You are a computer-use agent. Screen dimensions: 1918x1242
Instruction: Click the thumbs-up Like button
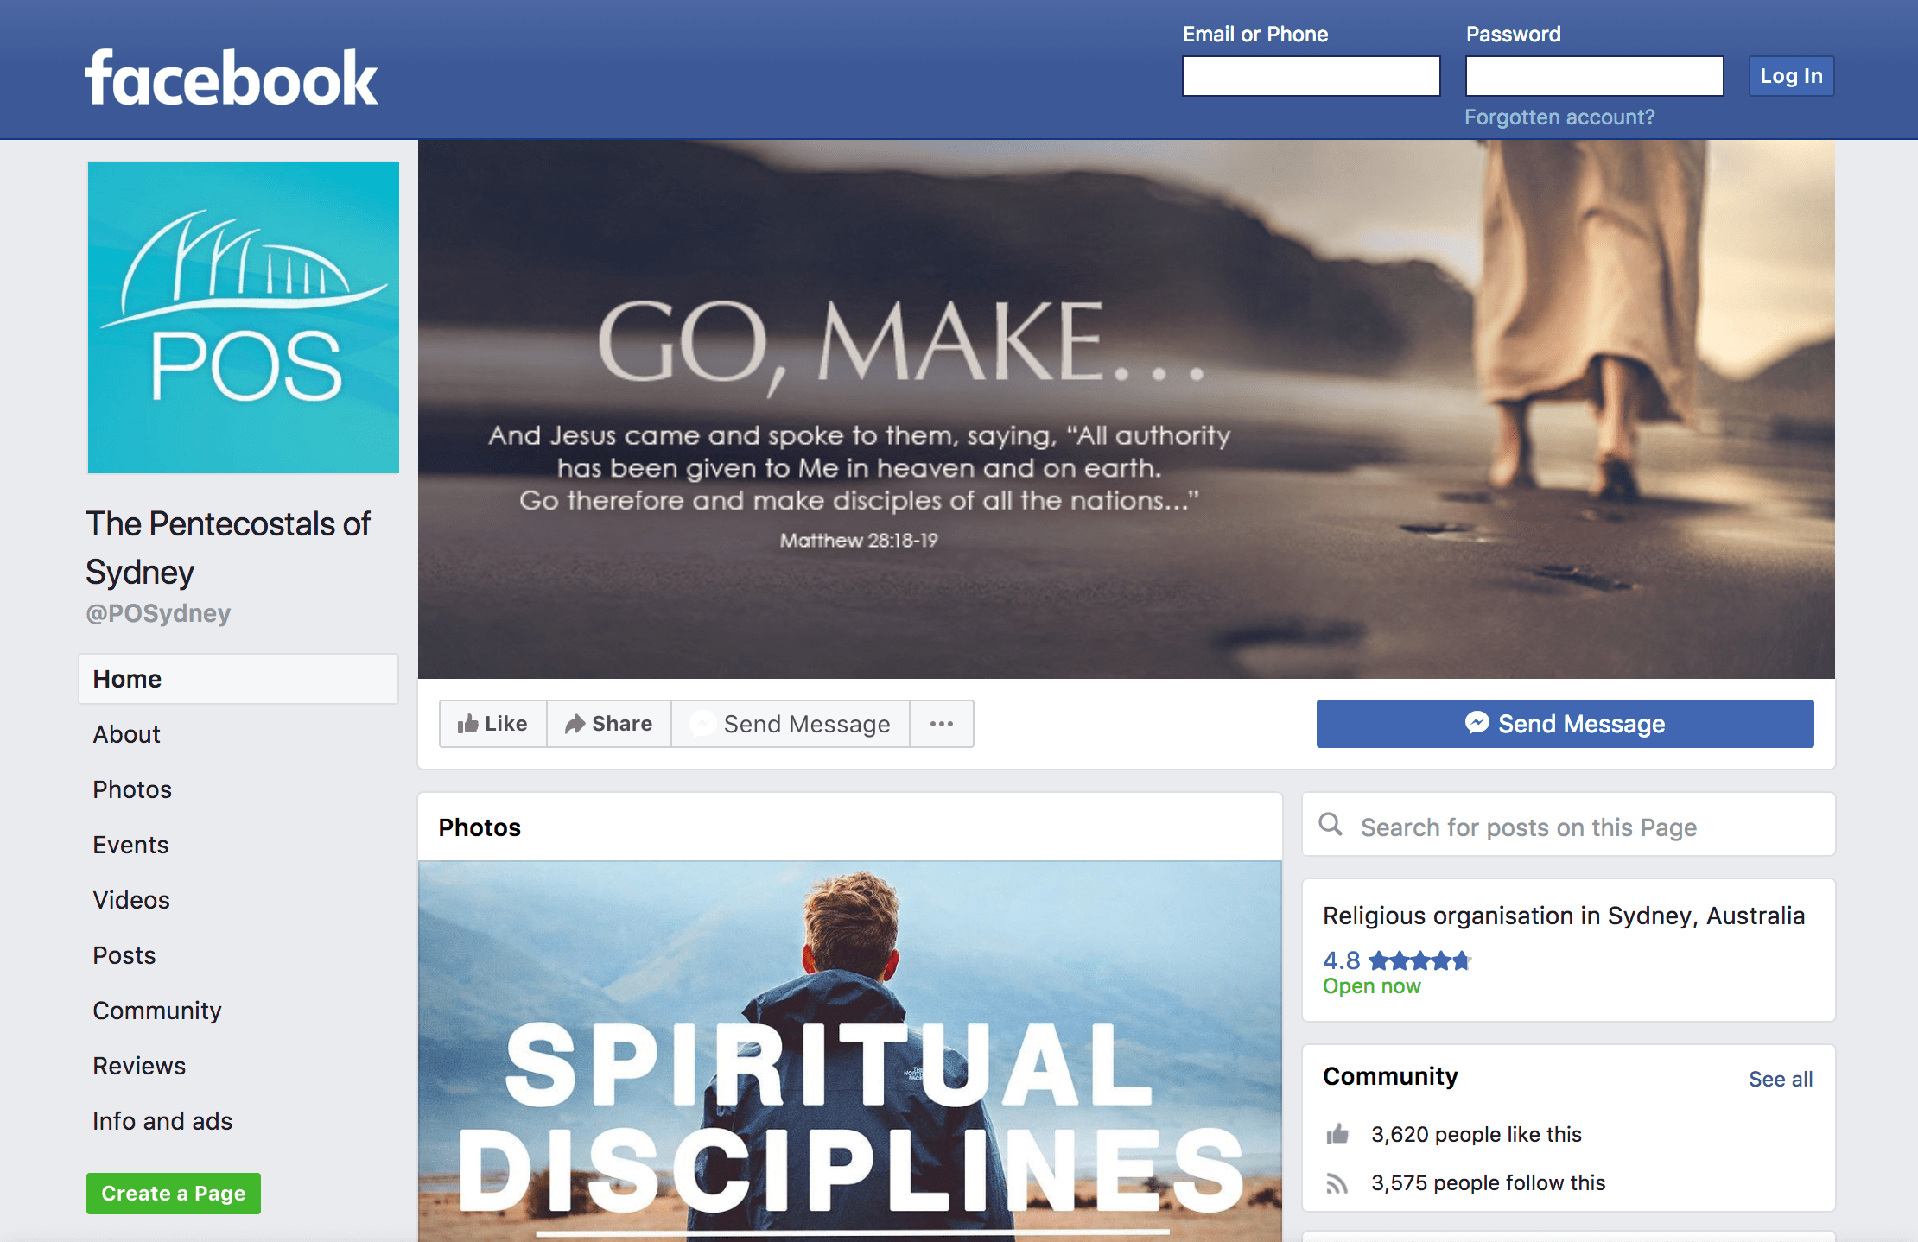point(492,724)
